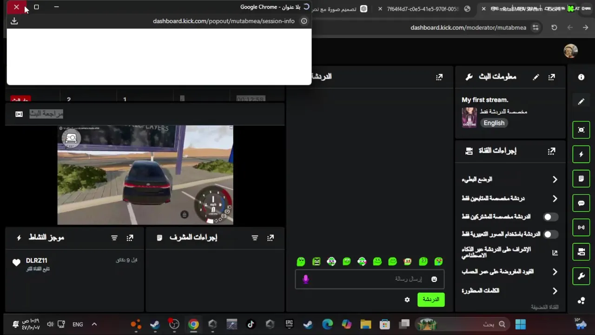Image resolution: width=595 pixels, height=335 pixels.
Task: Click the stream preview video thumbnail
Action: tap(145, 175)
